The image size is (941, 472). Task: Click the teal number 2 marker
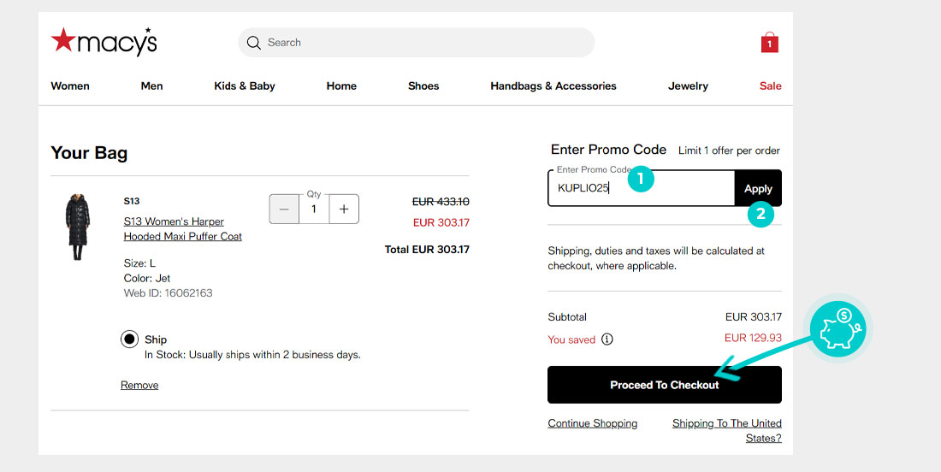click(x=760, y=214)
